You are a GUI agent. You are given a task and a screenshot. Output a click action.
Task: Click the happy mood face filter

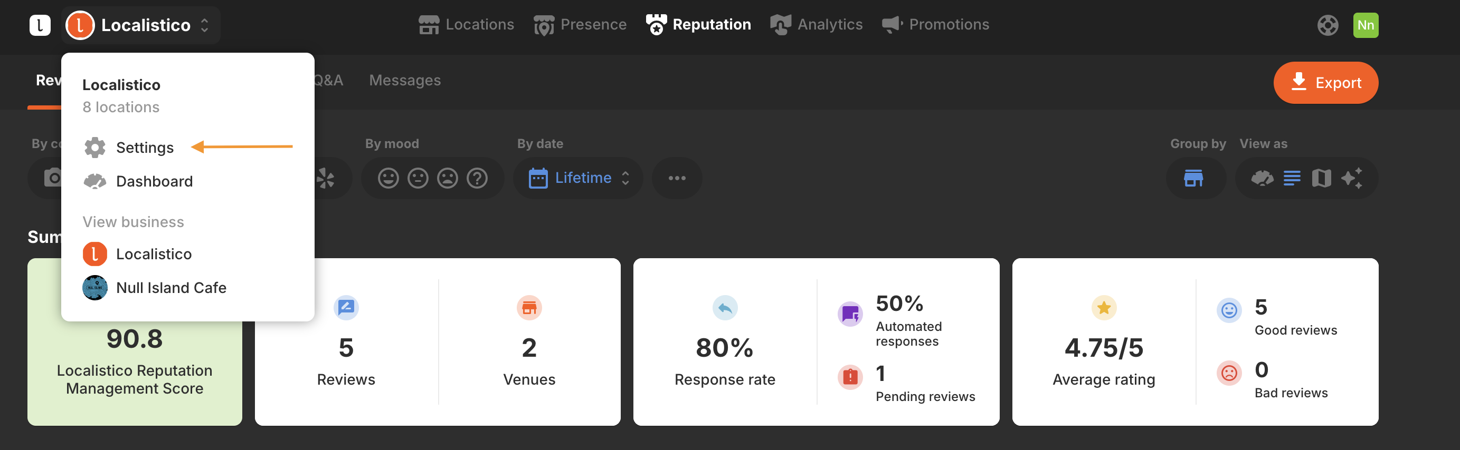388,178
